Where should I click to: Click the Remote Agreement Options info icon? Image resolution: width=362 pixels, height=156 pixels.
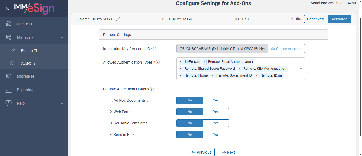tap(152, 89)
